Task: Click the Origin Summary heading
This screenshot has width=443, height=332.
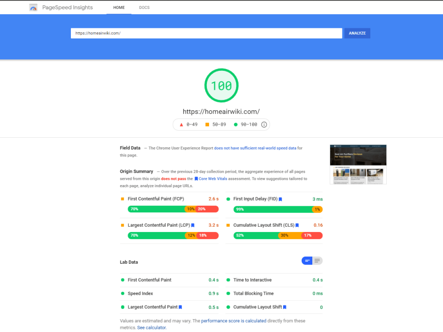Action: tap(136, 171)
